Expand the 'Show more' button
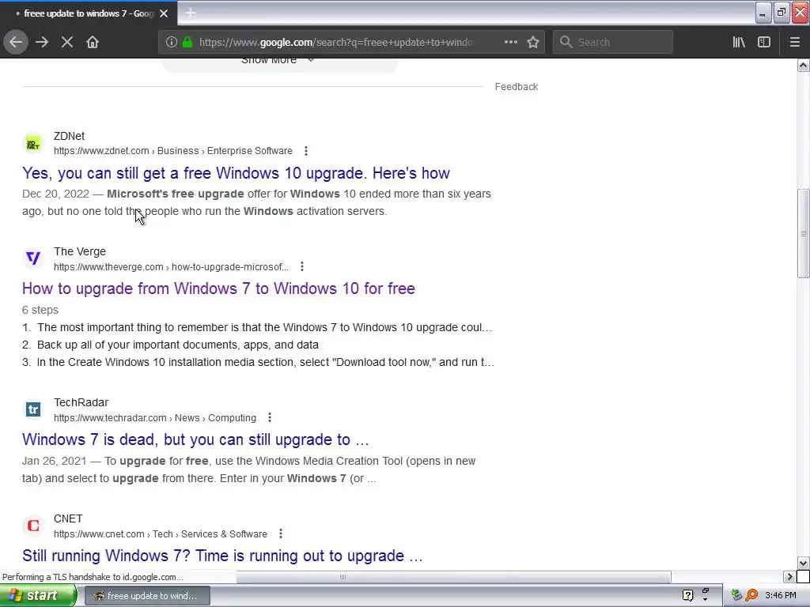Viewport: 810px width, 607px height. (279, 62)
